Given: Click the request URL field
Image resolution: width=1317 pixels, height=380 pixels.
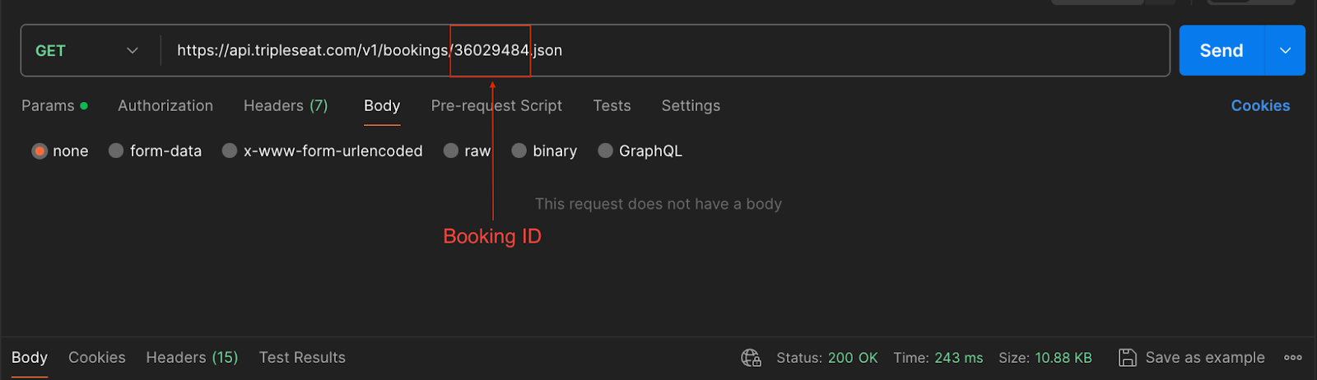Looking at the screenshot, I should pos(665,51).
